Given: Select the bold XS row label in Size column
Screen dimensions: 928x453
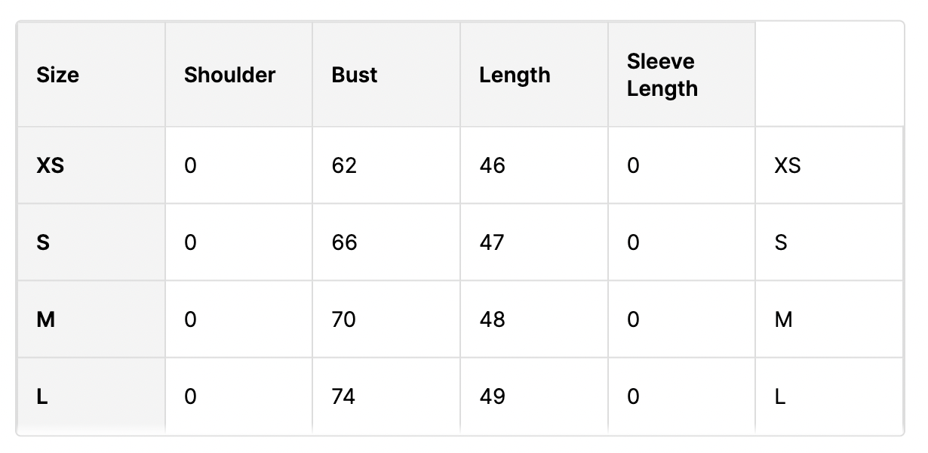Looking at the screenshot, I should 51,165.
